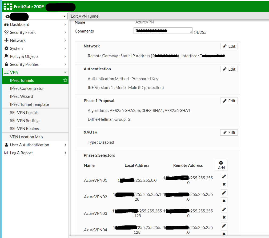
Task: Click the Remote Address column header
Action: pyautogui.click(x=188, y=165)
